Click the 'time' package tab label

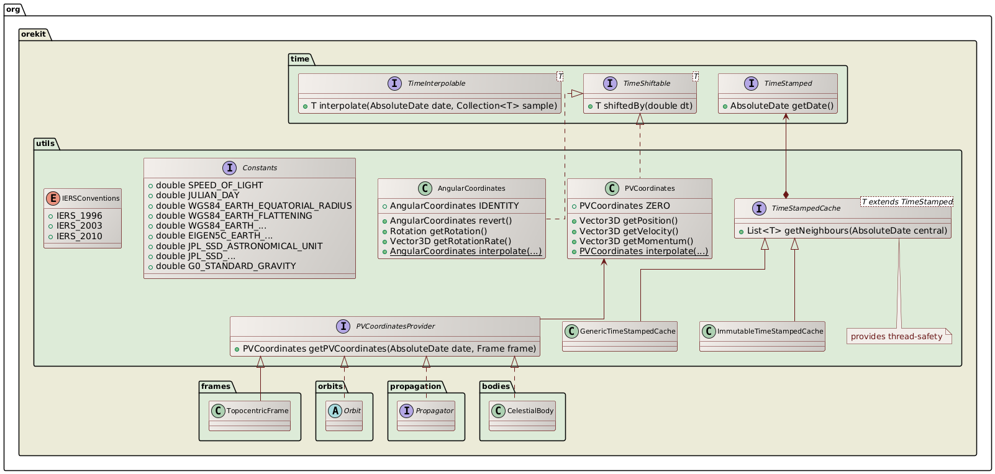click(x=300, y=58)
